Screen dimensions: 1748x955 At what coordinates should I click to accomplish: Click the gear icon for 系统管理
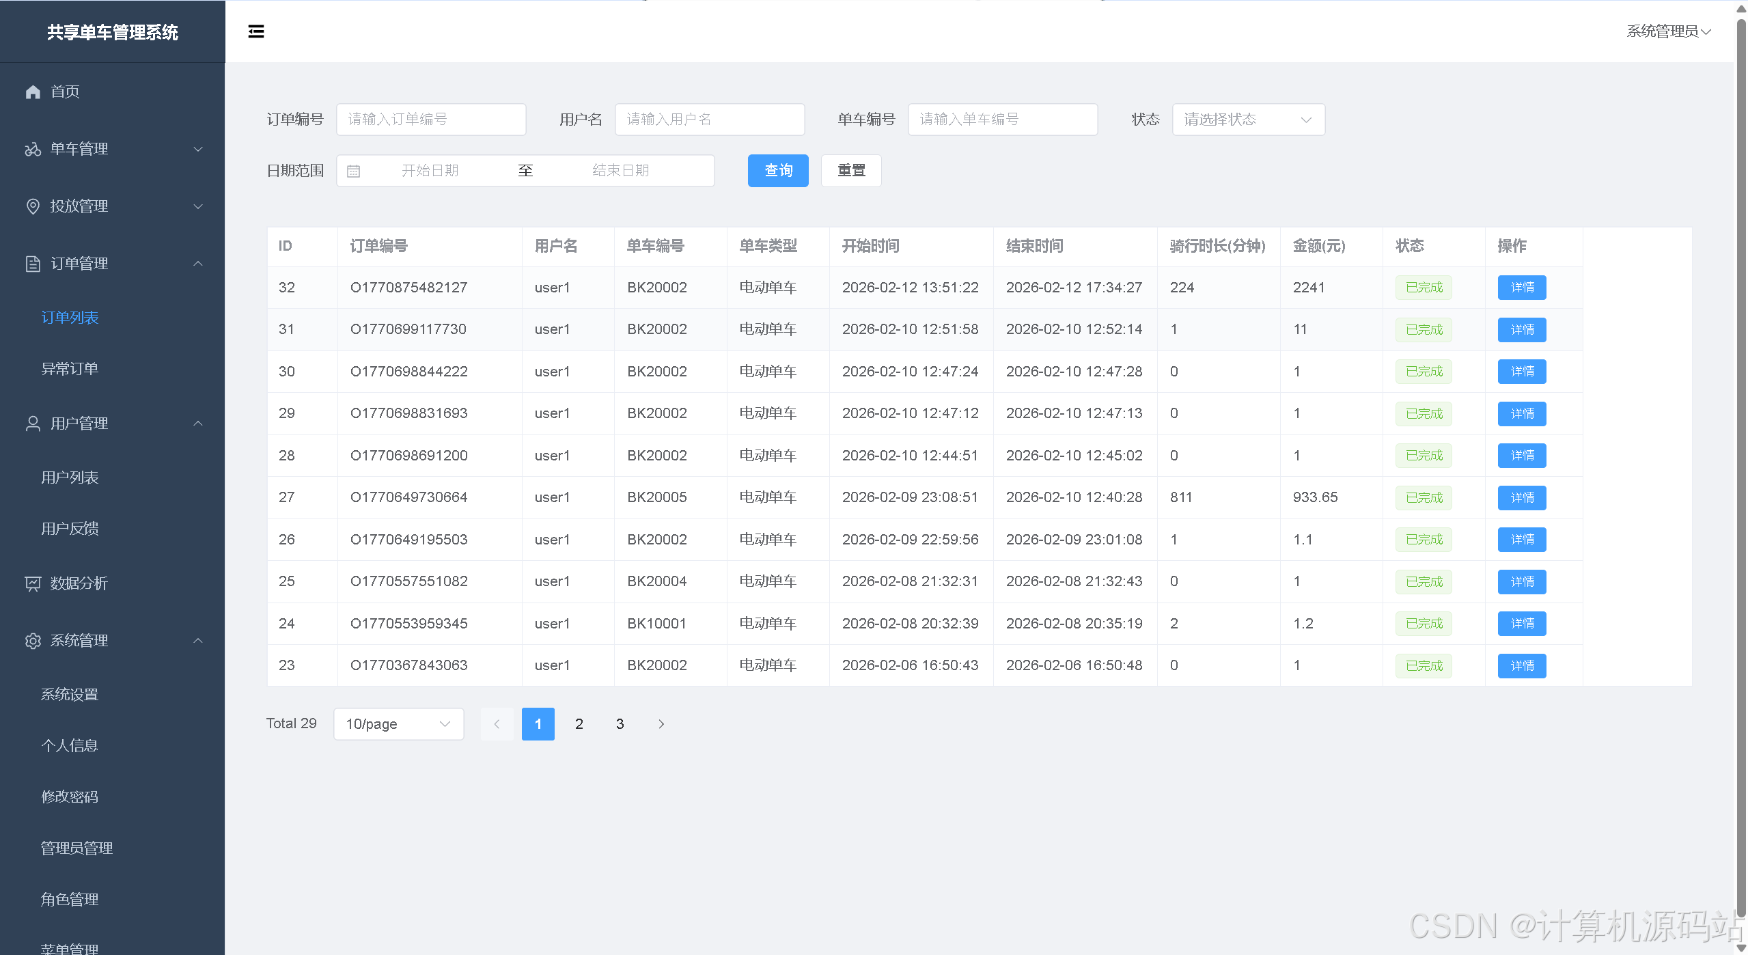pos(33,641)
